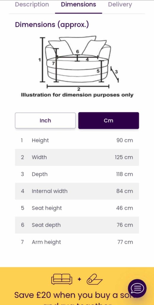Open the Description tab
154x305 pixels.
(x=32, y=4)
